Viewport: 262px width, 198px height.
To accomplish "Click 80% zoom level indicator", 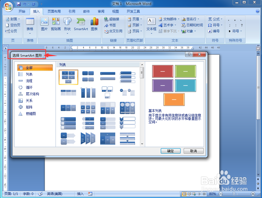I will 212,194.
